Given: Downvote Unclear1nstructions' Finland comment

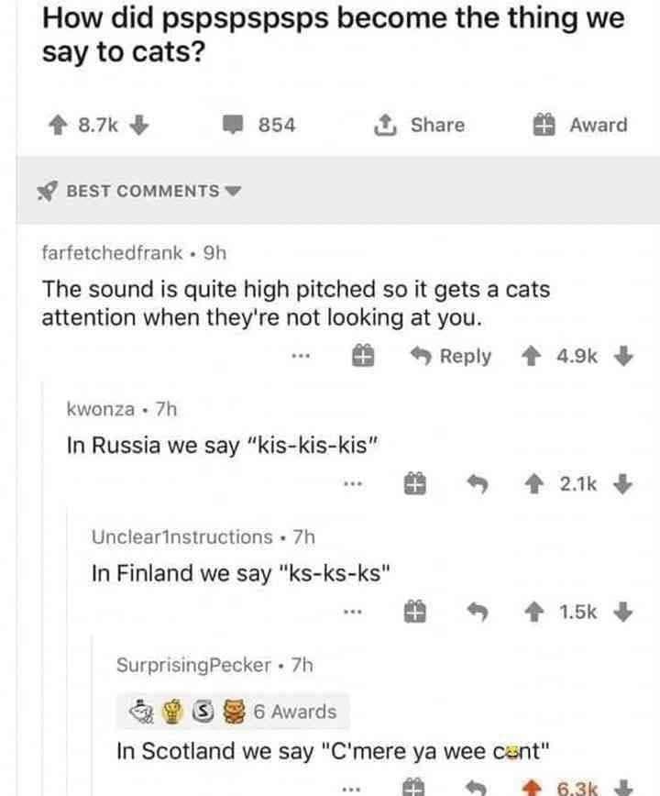Looking at the screenshot, I should pyautogui.click(x=626, y=611).
